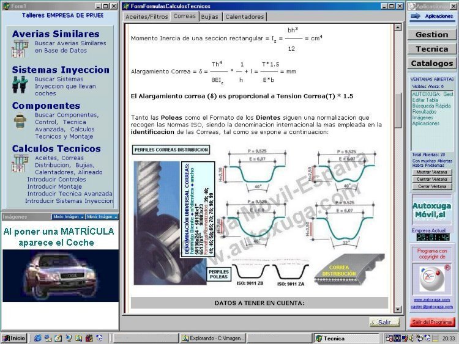This screenshot has width=459, height=344.
Task: Click the digital clock display
Action: (x=433, y=237)
